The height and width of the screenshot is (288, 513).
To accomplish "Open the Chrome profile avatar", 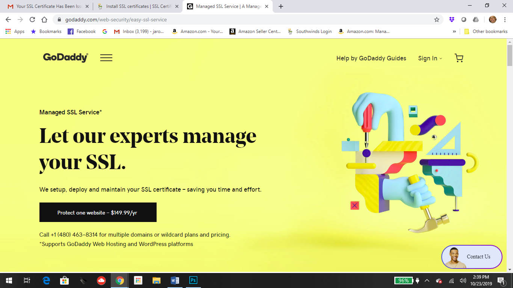I will [x=493, y=19].
